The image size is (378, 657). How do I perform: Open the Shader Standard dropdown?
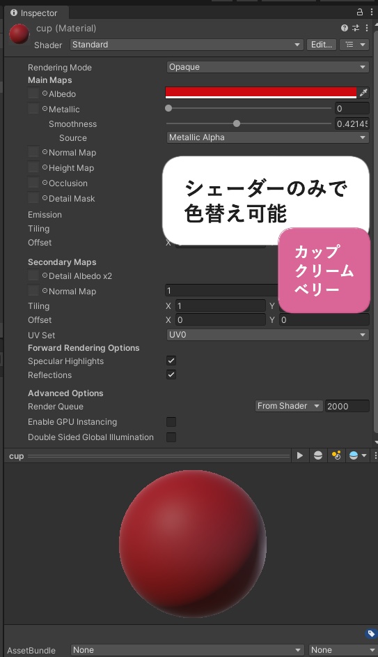pyautogui.click(x=187, y=45)
